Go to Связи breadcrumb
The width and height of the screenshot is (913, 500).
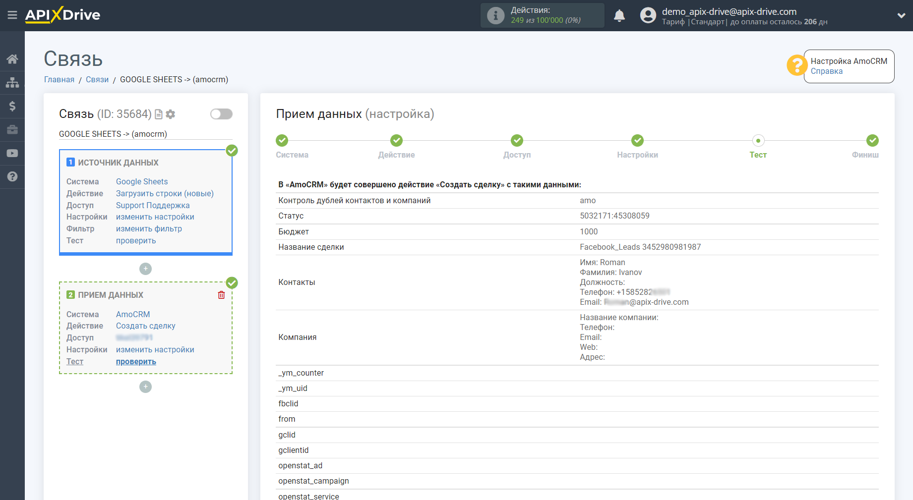click(97, 79)
